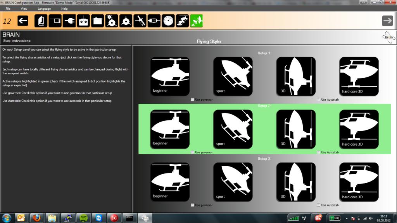Expand the View menu

[24, 9]
